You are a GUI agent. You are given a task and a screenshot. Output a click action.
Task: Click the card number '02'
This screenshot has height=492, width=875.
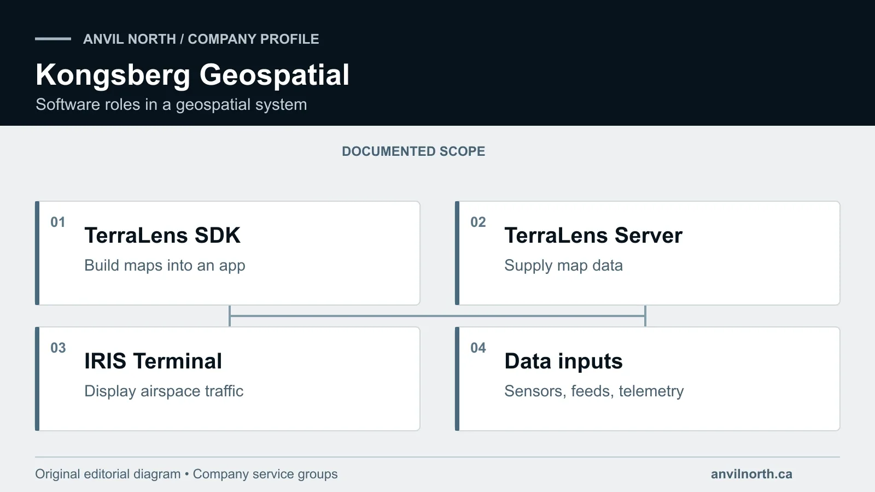pyautogui.click(x=478, y=222)
